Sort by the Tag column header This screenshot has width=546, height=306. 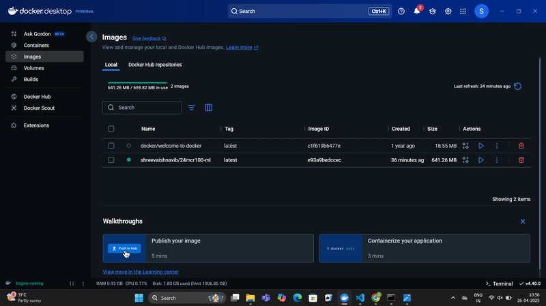[229, 129]
